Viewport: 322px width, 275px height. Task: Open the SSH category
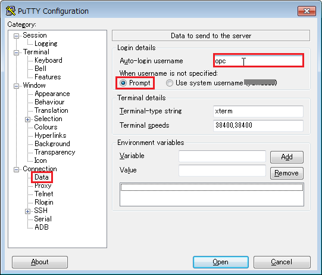point(40,211)
